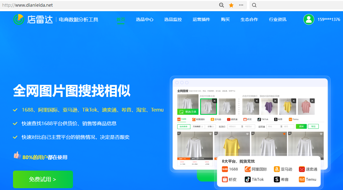343x190 pixels.
Task: Click the 1688 icon in the 8大平台 panel
Action: (x=224, y=169)
